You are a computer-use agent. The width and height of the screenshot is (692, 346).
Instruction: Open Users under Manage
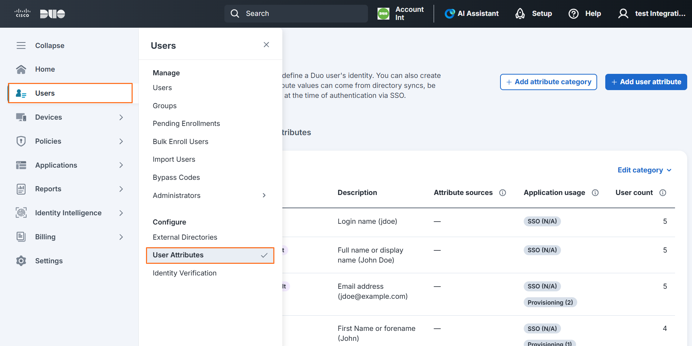(x=162, y=88)
